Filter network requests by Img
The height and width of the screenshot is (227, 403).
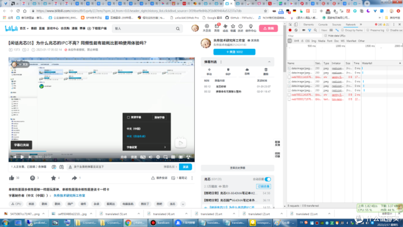(314, 41)
